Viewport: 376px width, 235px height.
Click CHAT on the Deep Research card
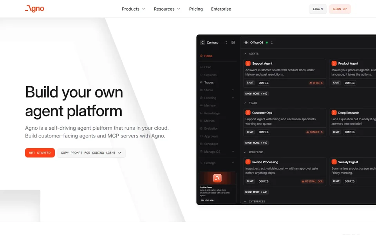[336, 132]
